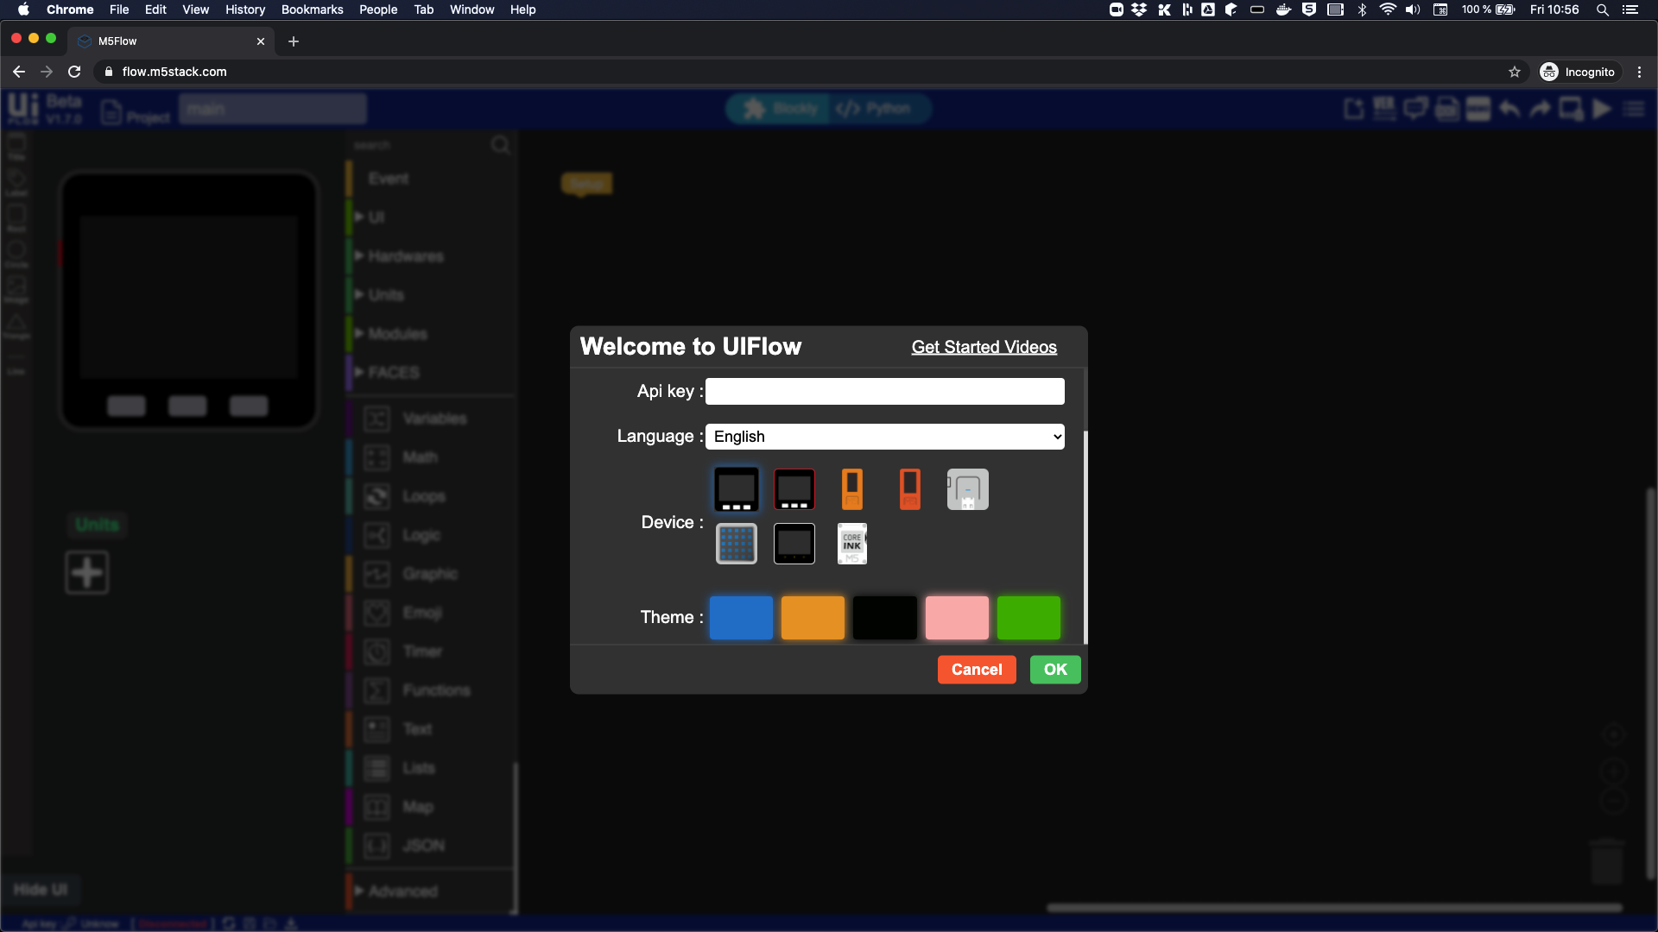Select the orange M5StickC device icon
This screenshot has width=1658, height=932.
coord(851,489)
